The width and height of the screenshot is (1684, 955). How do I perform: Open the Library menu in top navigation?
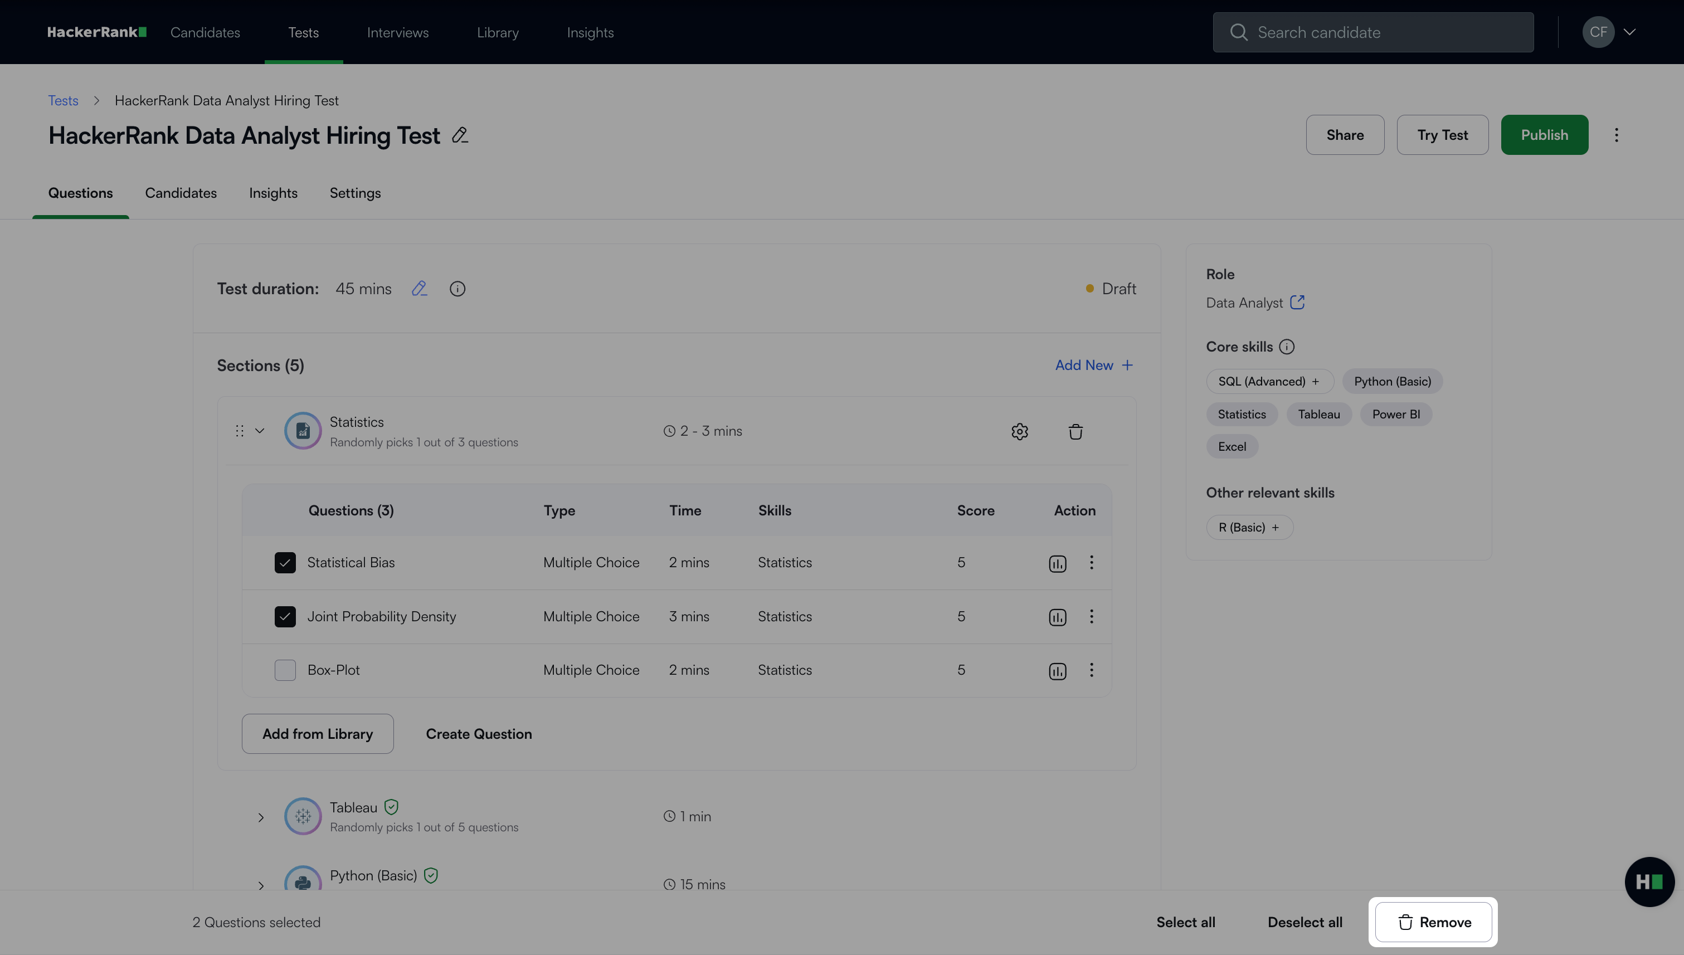497,33
